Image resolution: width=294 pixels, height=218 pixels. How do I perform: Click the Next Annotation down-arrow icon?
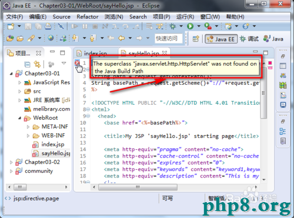(75, 38)
